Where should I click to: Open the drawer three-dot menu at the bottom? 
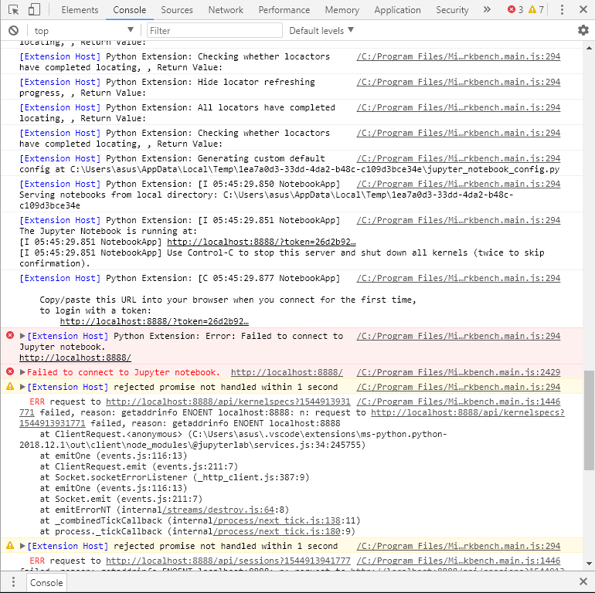click(13, 581)
